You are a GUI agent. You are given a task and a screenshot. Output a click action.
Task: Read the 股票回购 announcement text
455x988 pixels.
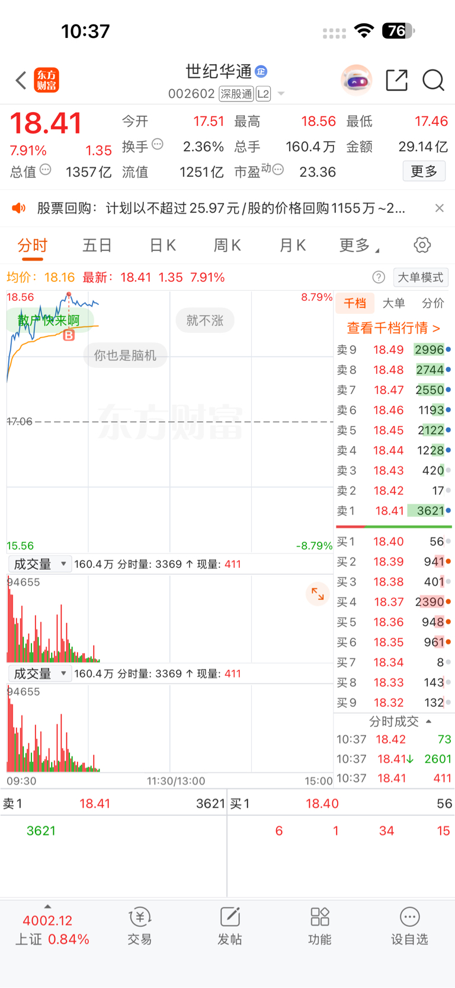(221, 208)
